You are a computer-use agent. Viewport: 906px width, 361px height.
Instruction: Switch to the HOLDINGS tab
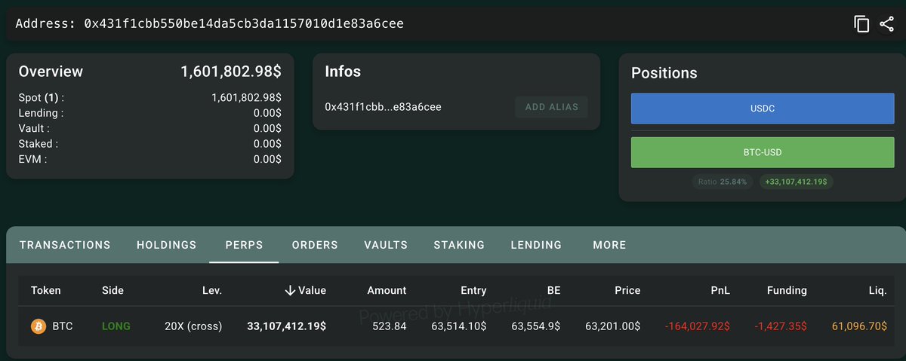coord(166,245)
